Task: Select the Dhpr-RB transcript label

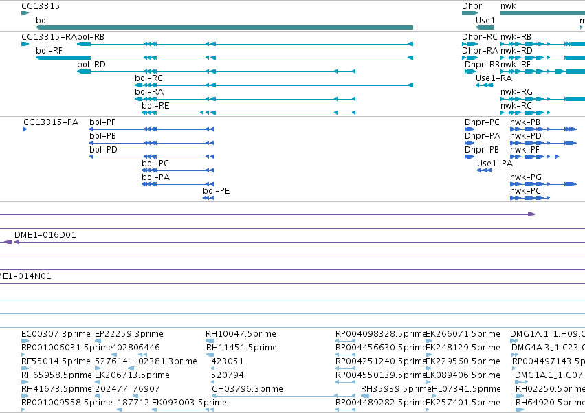Action: (x=482, y=65)
